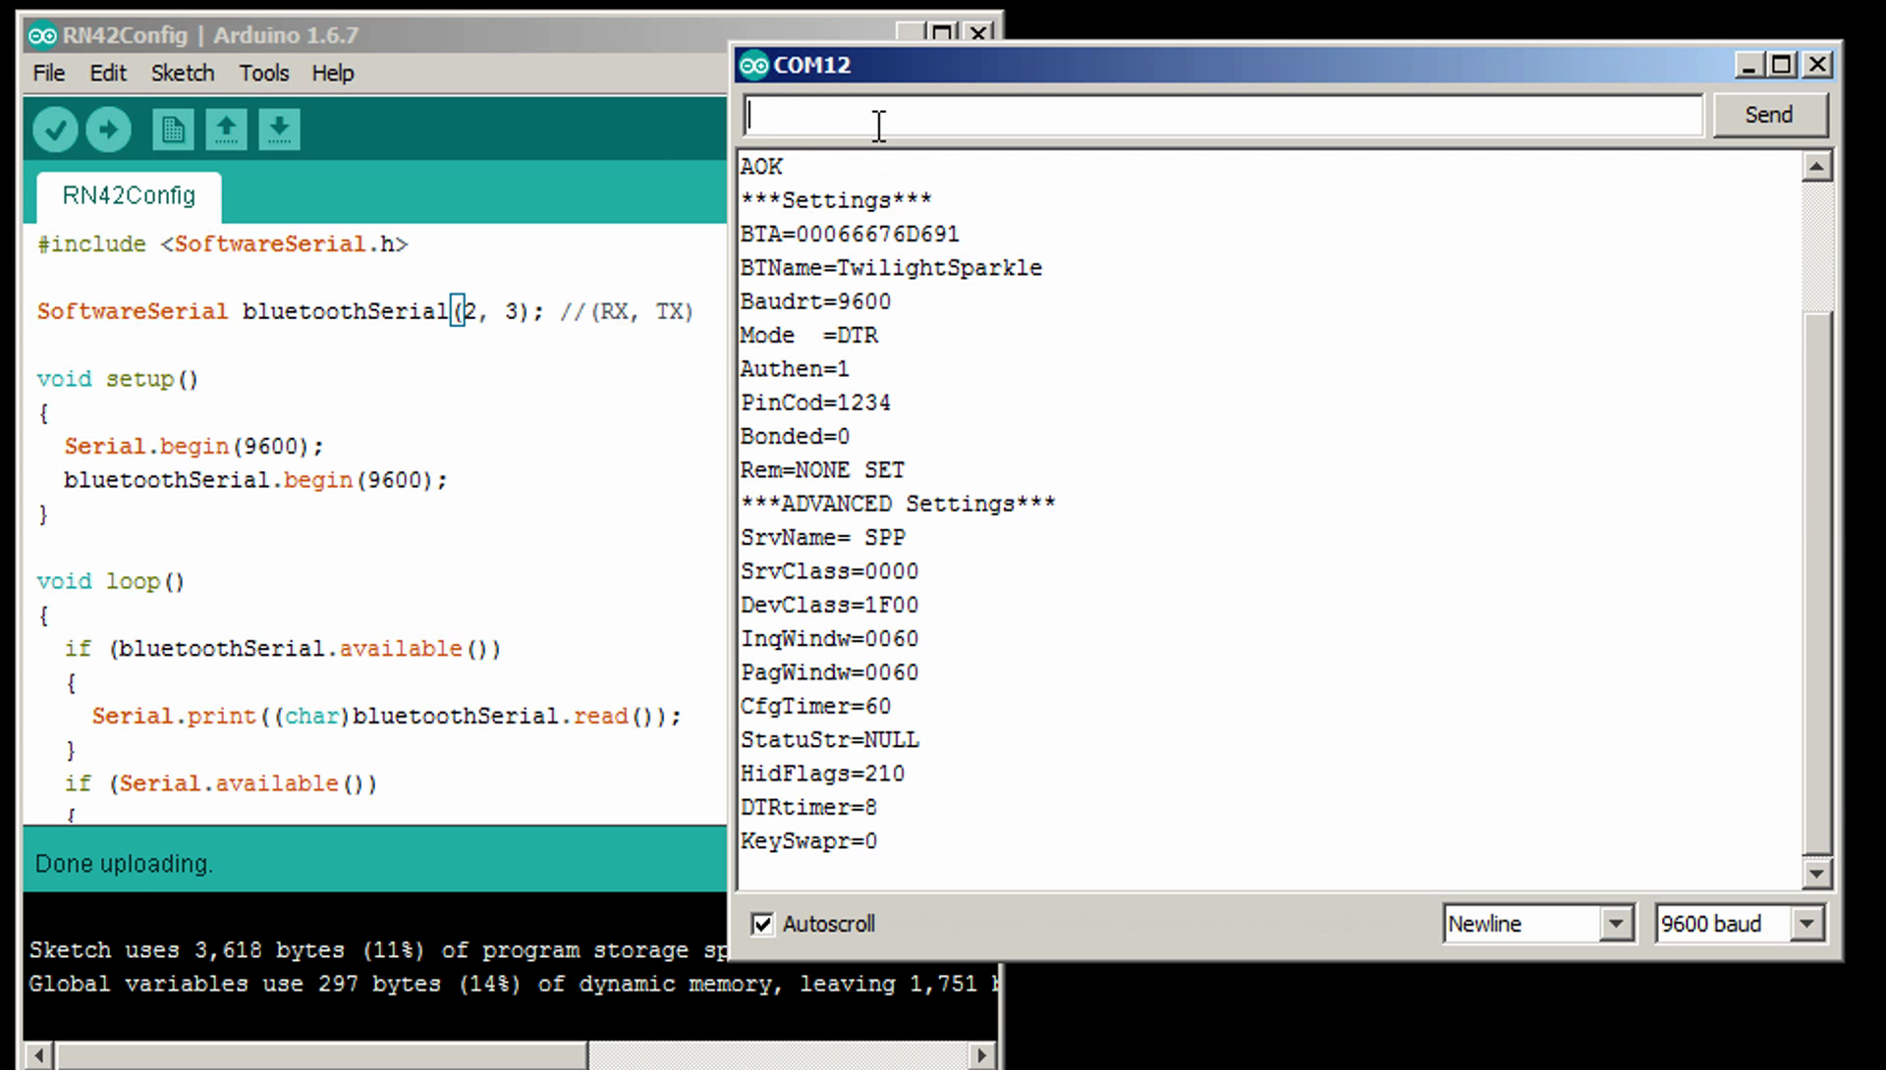This screenshot has height=1070, width=1886.
Task: Click the New sketch icon
Action: pyautogui.click(x=173, y=130)
